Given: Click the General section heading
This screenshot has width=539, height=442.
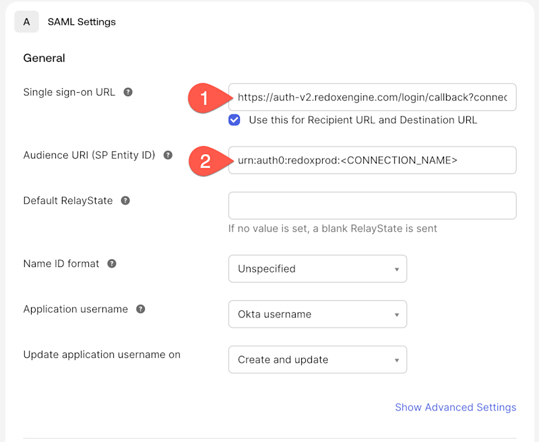Looking at the screenshot, I should pos(44,58).
